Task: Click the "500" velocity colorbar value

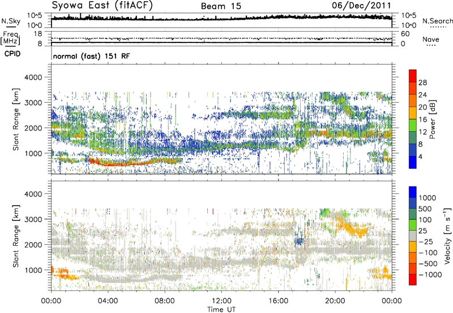Action: (x=425, y=209)
